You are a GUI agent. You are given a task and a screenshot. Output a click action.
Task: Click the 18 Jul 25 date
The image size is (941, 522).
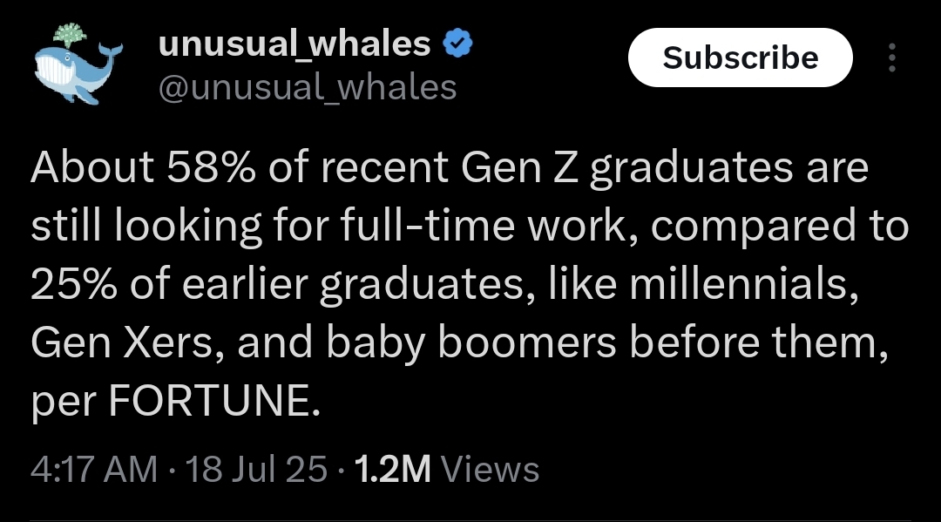(257, 469)
